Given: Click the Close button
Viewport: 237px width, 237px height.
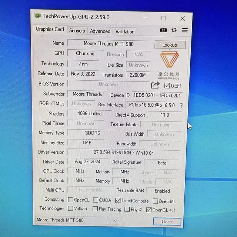Looking at the screenshot, I should click(167, 221).
